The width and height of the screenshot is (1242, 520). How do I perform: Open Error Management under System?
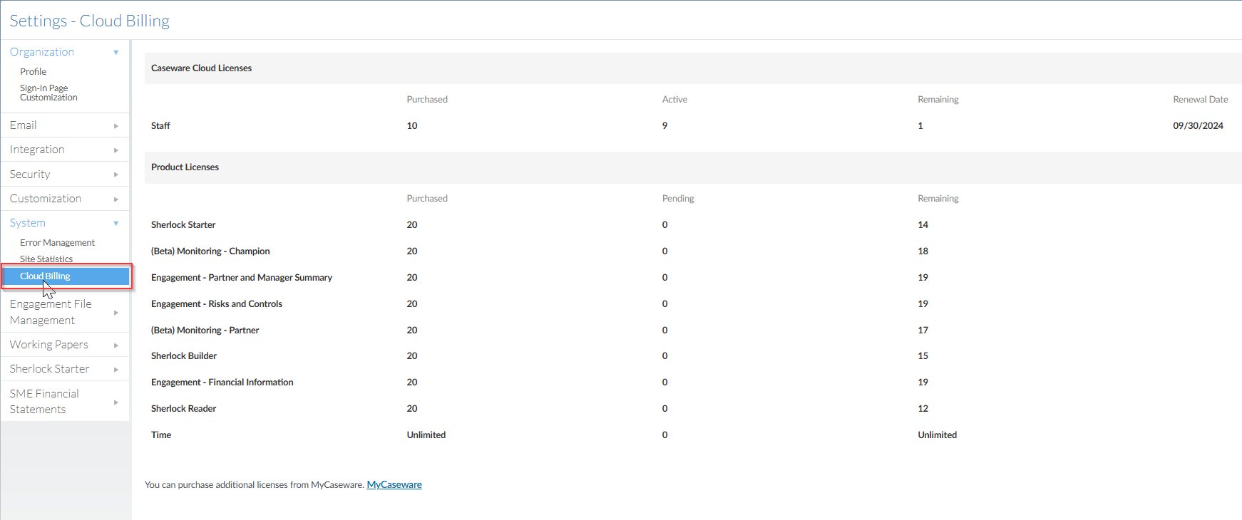[x=57, y=243]
